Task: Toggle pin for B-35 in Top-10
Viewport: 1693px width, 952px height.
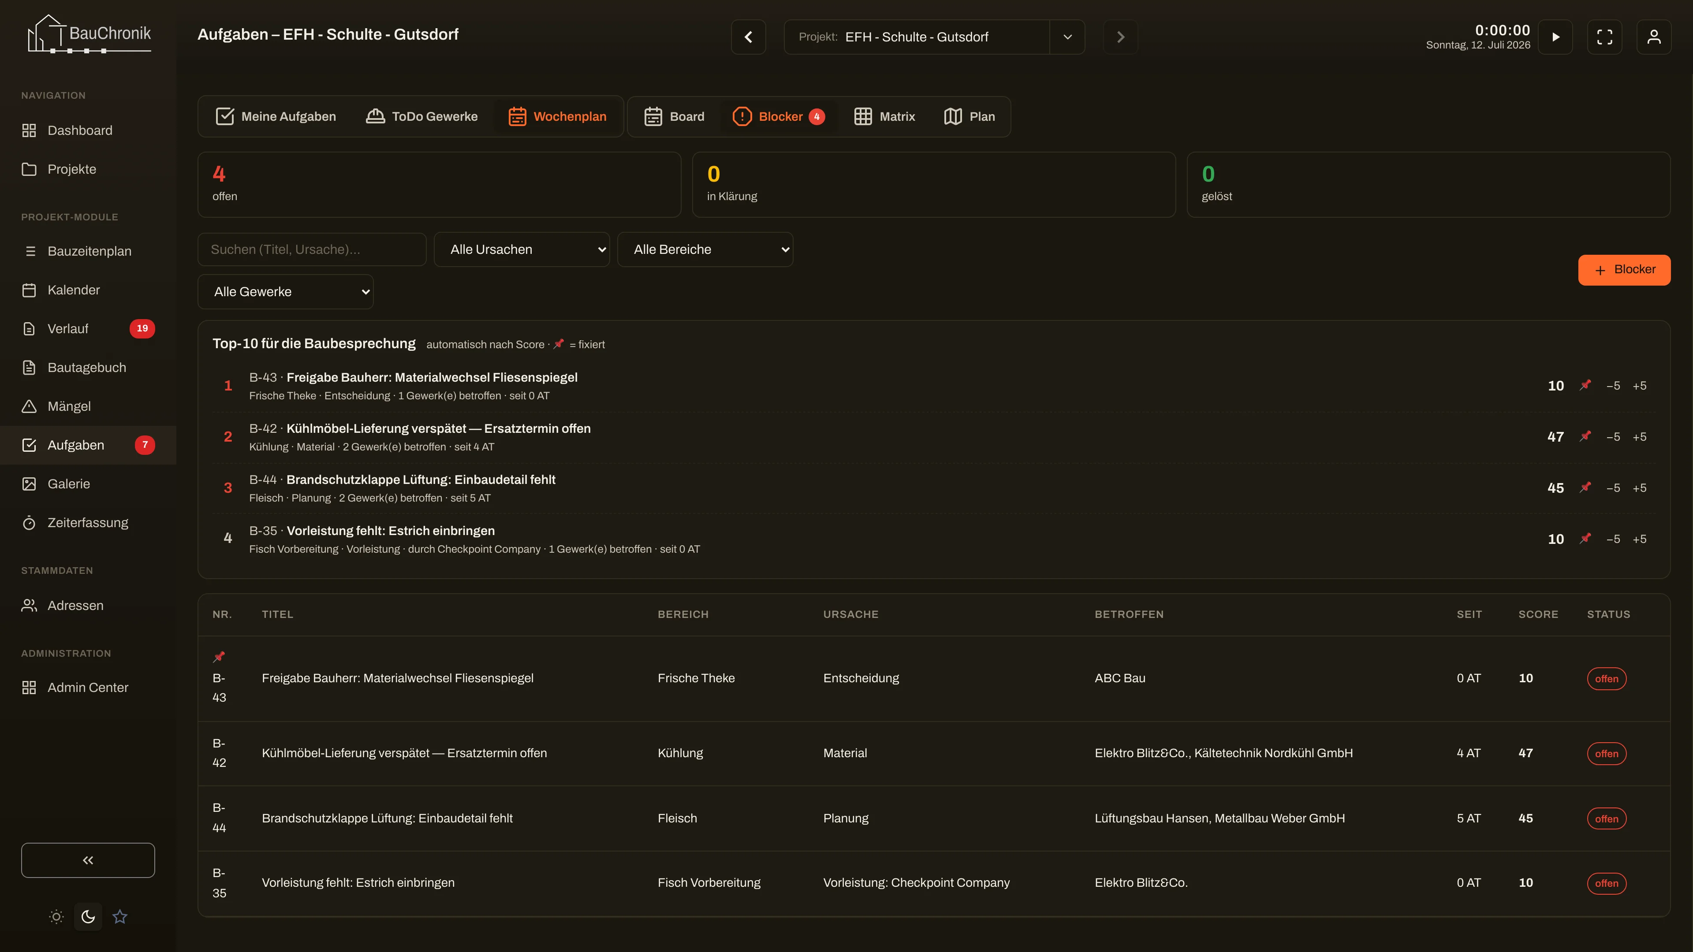Action: click(x=1586, y=539)
